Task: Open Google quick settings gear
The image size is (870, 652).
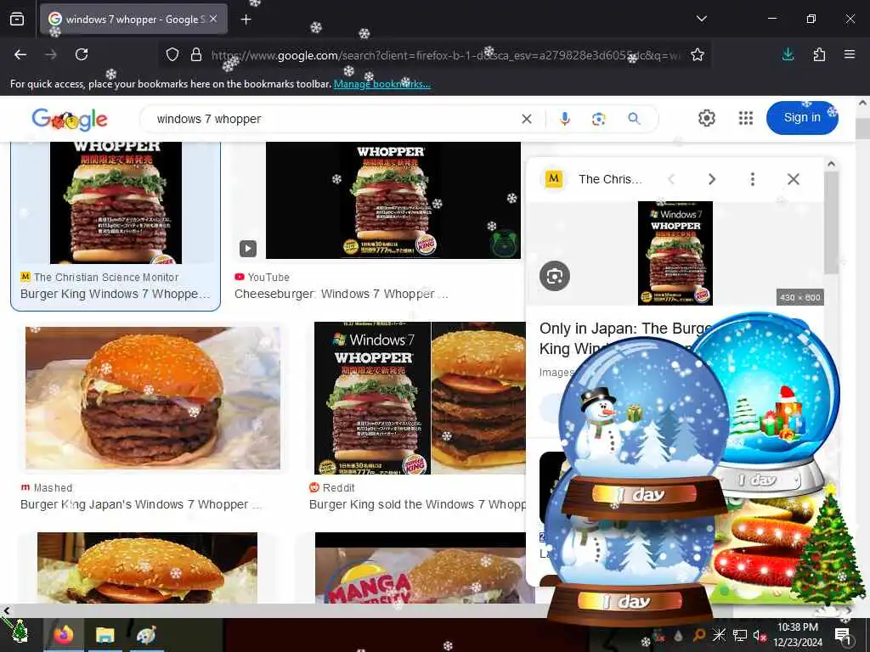Action: tap(706, 118)
